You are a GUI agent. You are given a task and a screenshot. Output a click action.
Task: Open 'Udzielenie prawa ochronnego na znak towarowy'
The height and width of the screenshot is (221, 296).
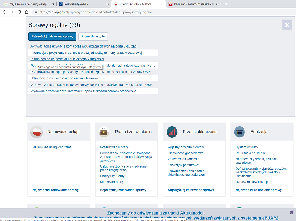tap(65, 78)
